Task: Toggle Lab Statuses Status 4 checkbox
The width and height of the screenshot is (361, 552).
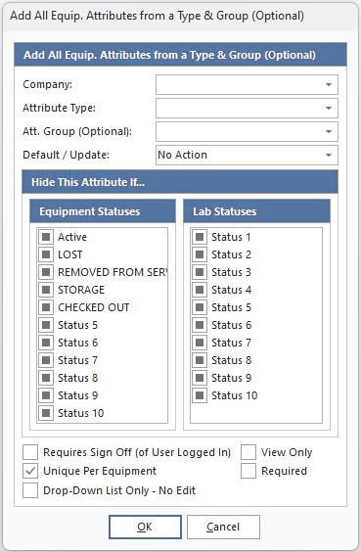Action: (x=200, y=290)
